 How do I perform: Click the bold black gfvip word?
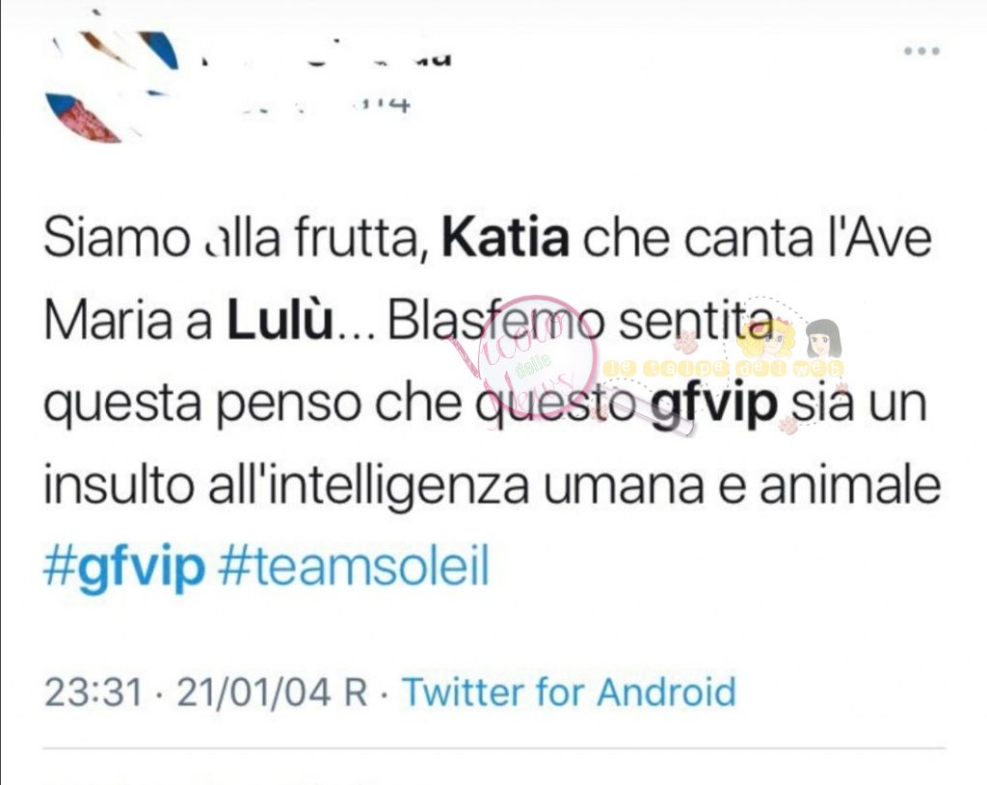point(714,406)
